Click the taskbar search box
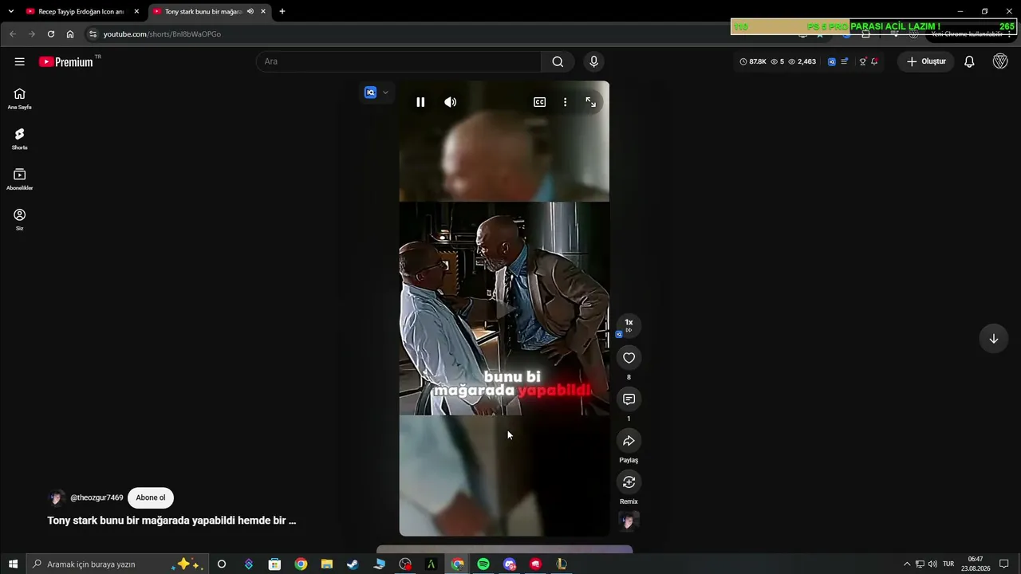 point(117,564)
